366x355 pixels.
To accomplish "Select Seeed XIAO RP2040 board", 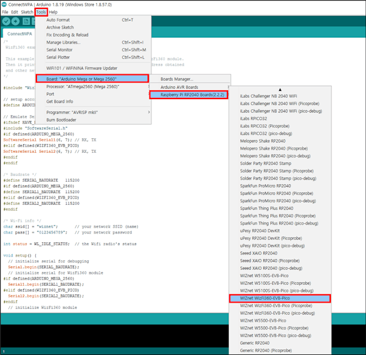I will point(280,253).
